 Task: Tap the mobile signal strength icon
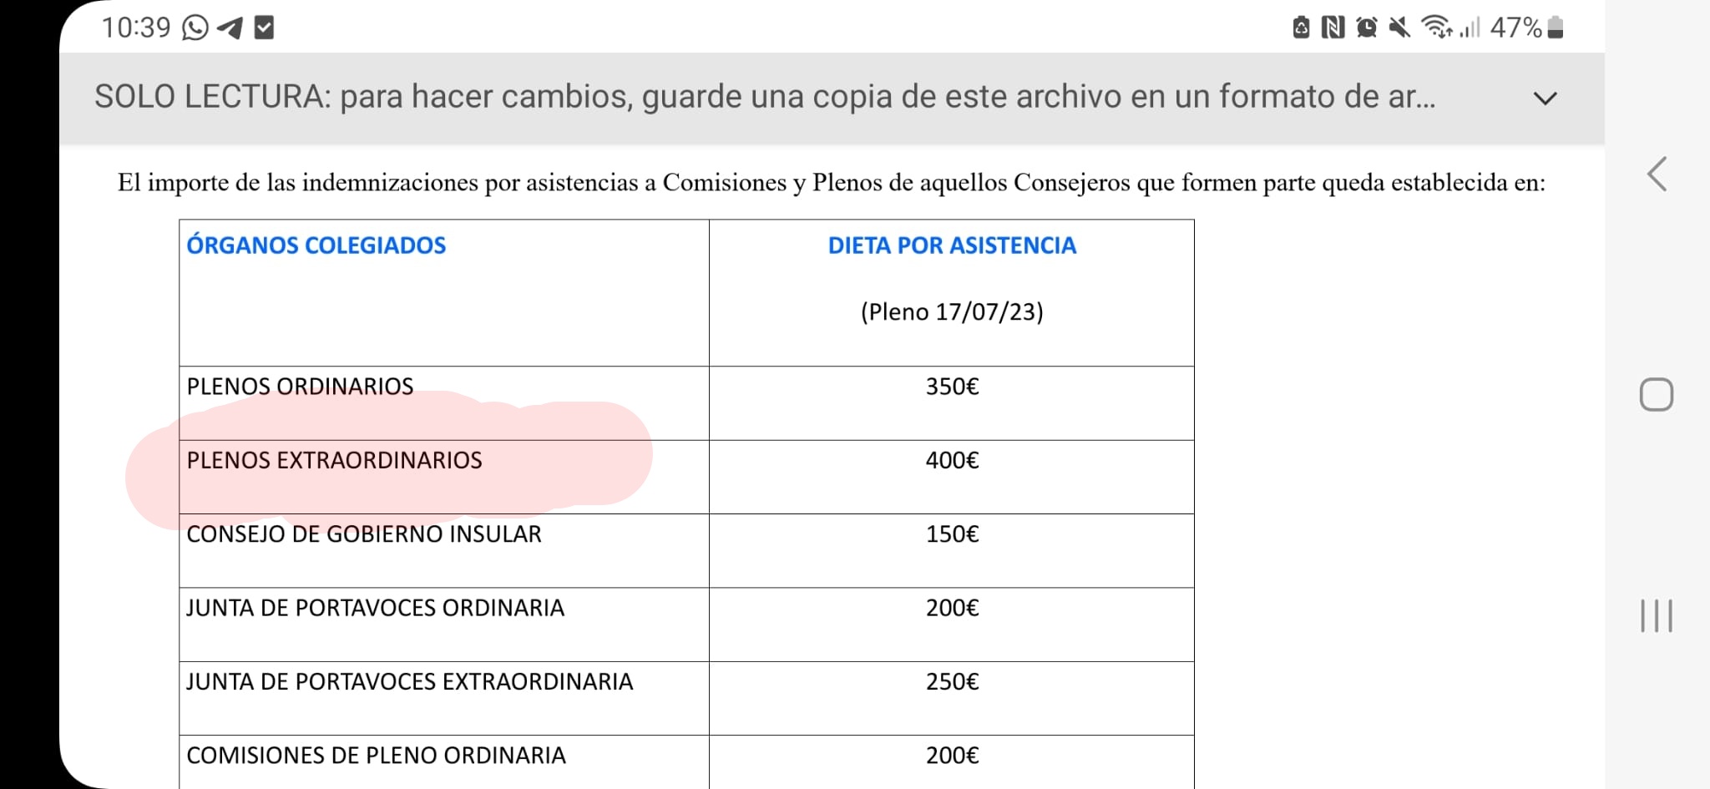pyautogui.click(x=1470, y=28)
